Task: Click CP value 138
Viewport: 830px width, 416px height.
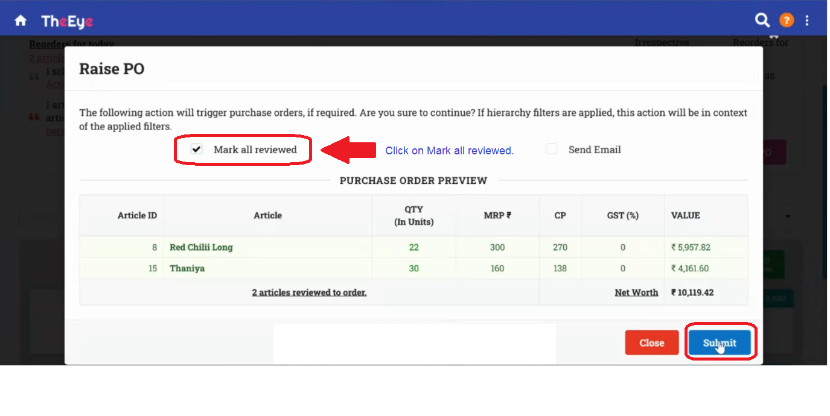Action: 560,268
